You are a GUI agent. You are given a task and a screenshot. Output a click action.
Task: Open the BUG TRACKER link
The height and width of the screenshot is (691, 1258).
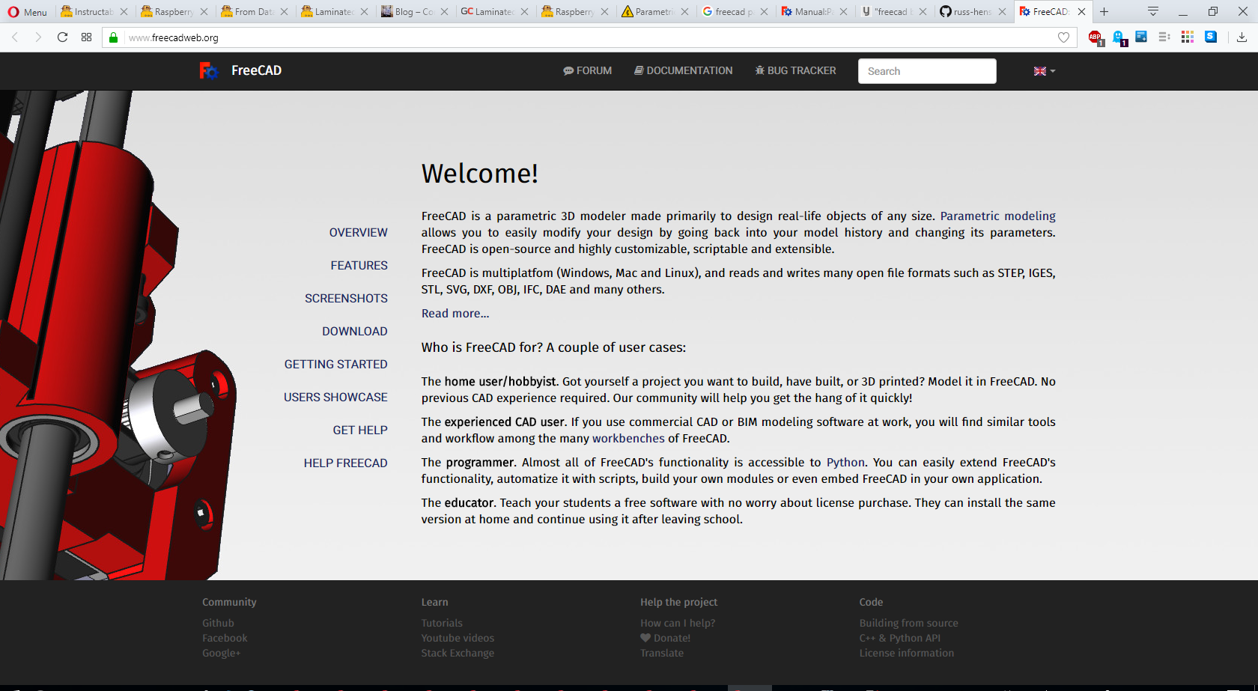(795, 70)
